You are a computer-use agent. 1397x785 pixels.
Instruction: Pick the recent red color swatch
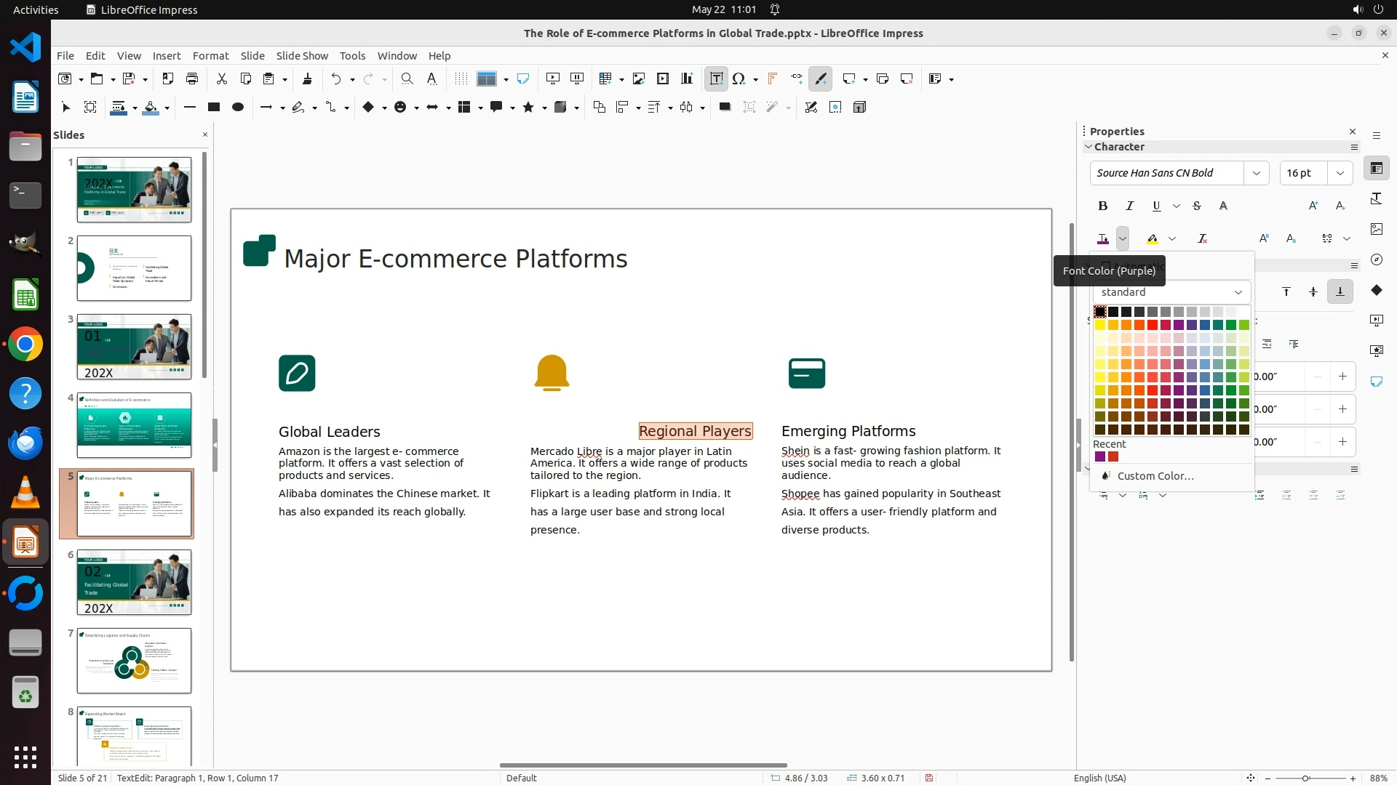(x=1113, y=457)
